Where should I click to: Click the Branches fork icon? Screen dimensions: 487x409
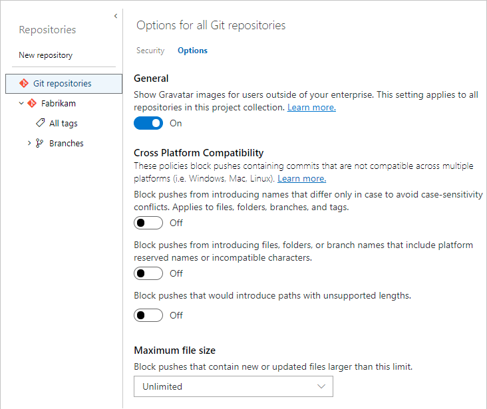click(x=39, y=144)
